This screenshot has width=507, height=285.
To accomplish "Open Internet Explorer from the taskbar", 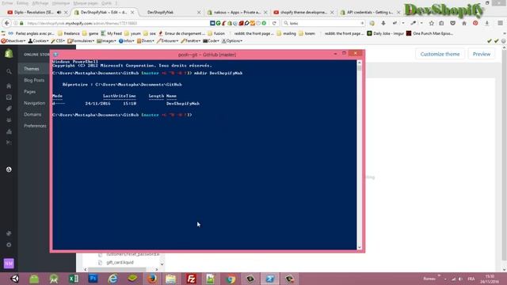I will [x=112, y=279].
